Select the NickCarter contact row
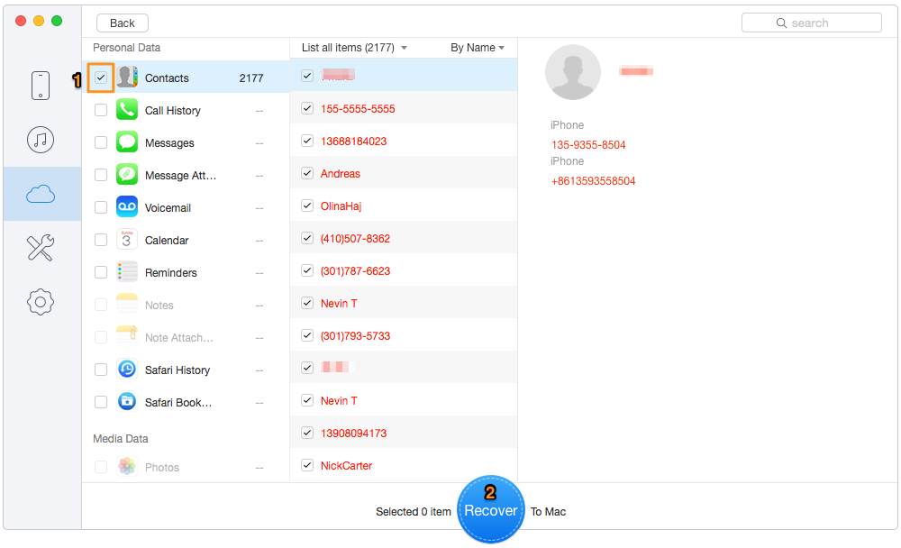 [x=404, y=465]
